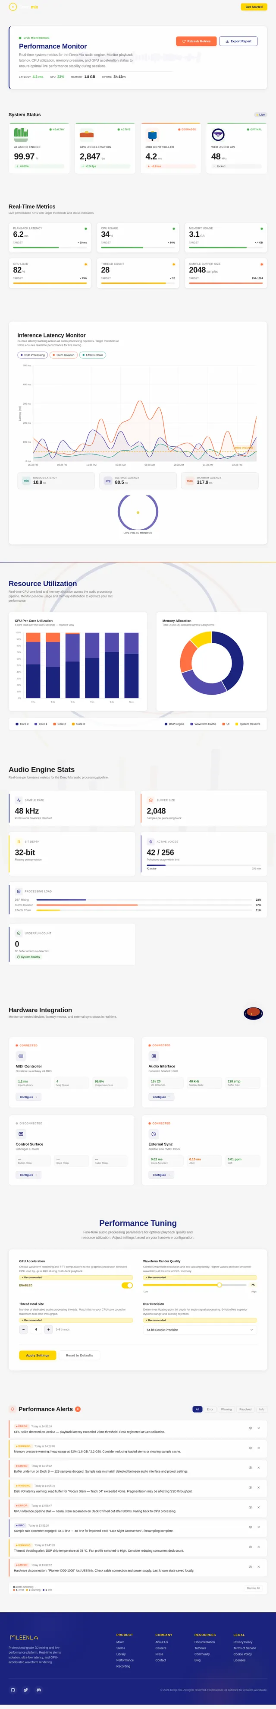Toggle eye icon on Memory pressure alert
276x1709 pixels.
250,1448
